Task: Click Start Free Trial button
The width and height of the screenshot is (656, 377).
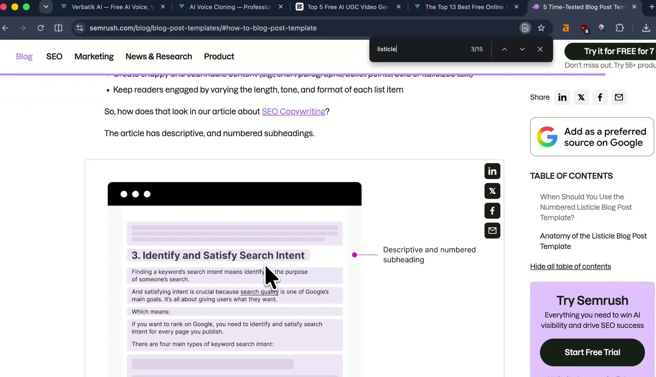Action: point(592,352)
